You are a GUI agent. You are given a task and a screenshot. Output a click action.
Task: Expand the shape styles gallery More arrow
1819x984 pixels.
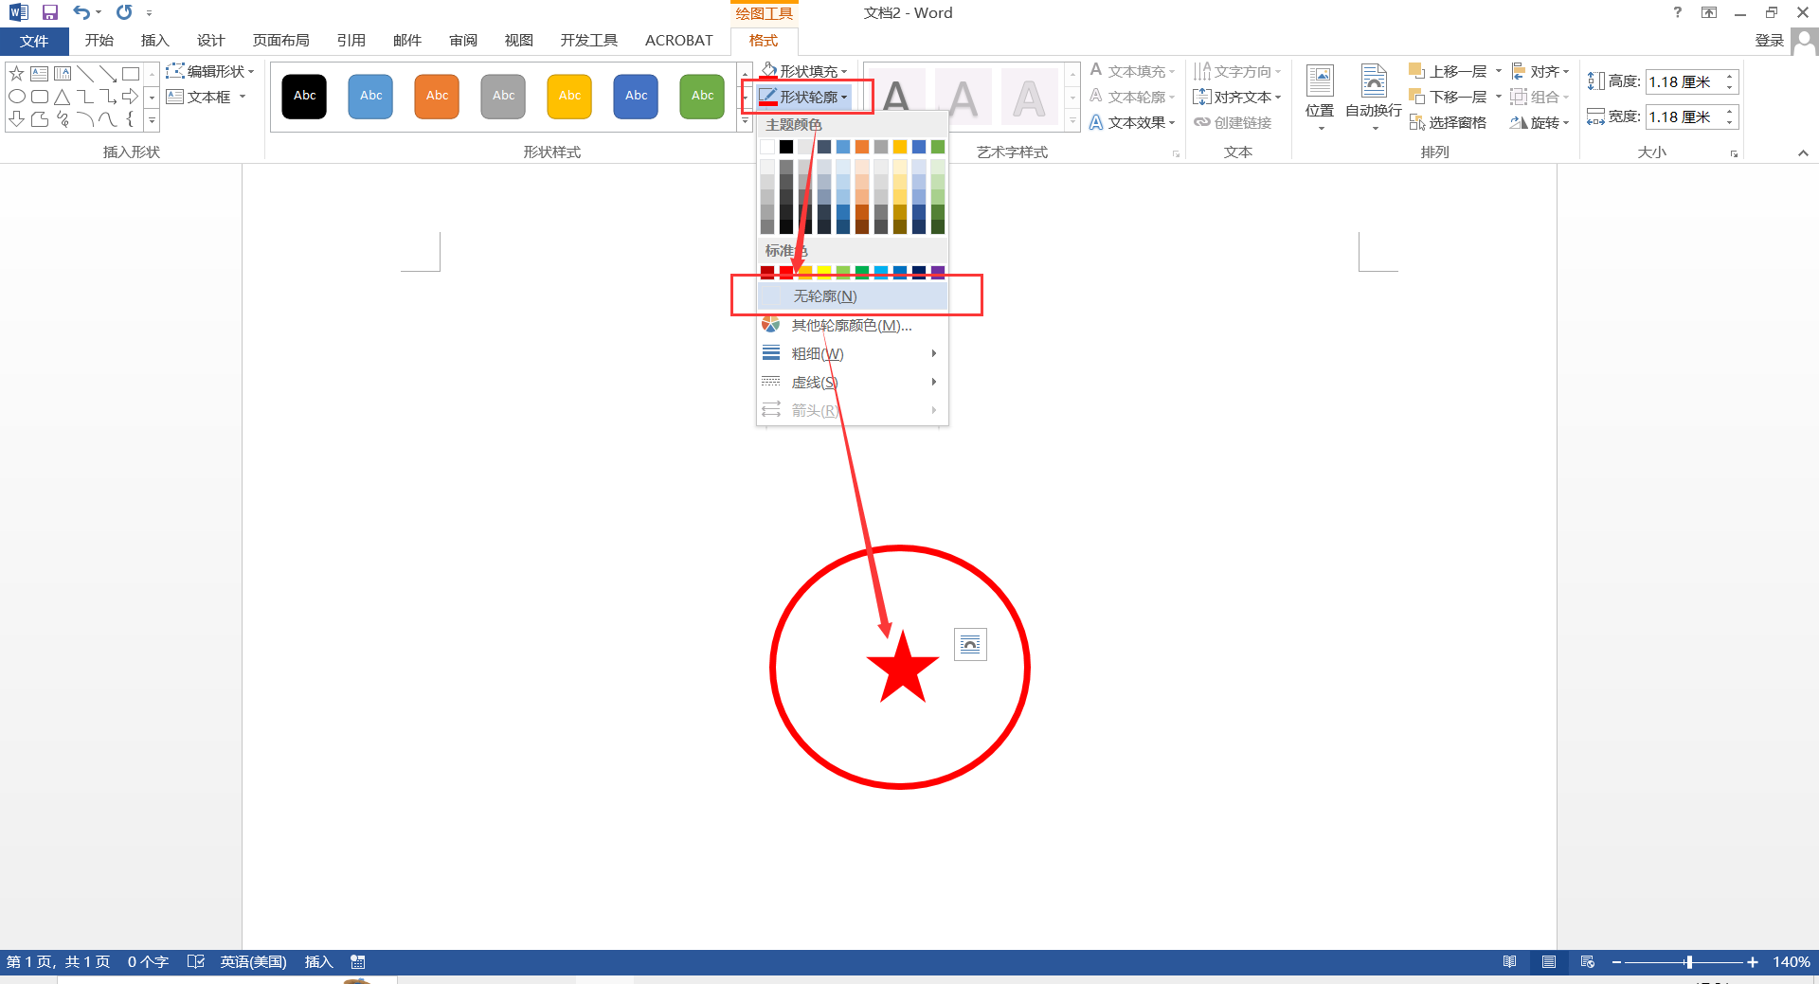click(746, 120)
